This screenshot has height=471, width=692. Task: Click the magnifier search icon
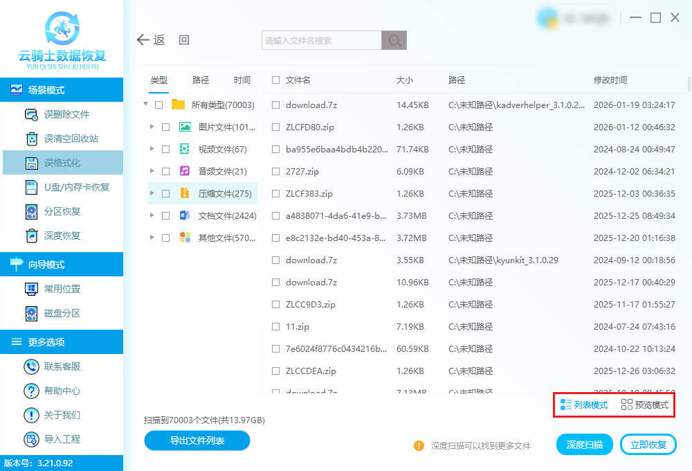[394, 40]
